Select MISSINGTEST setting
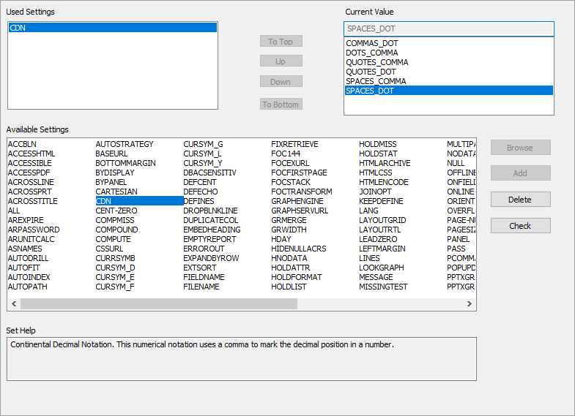The height and width of the screenshot is (416, 575). [383, 287]
